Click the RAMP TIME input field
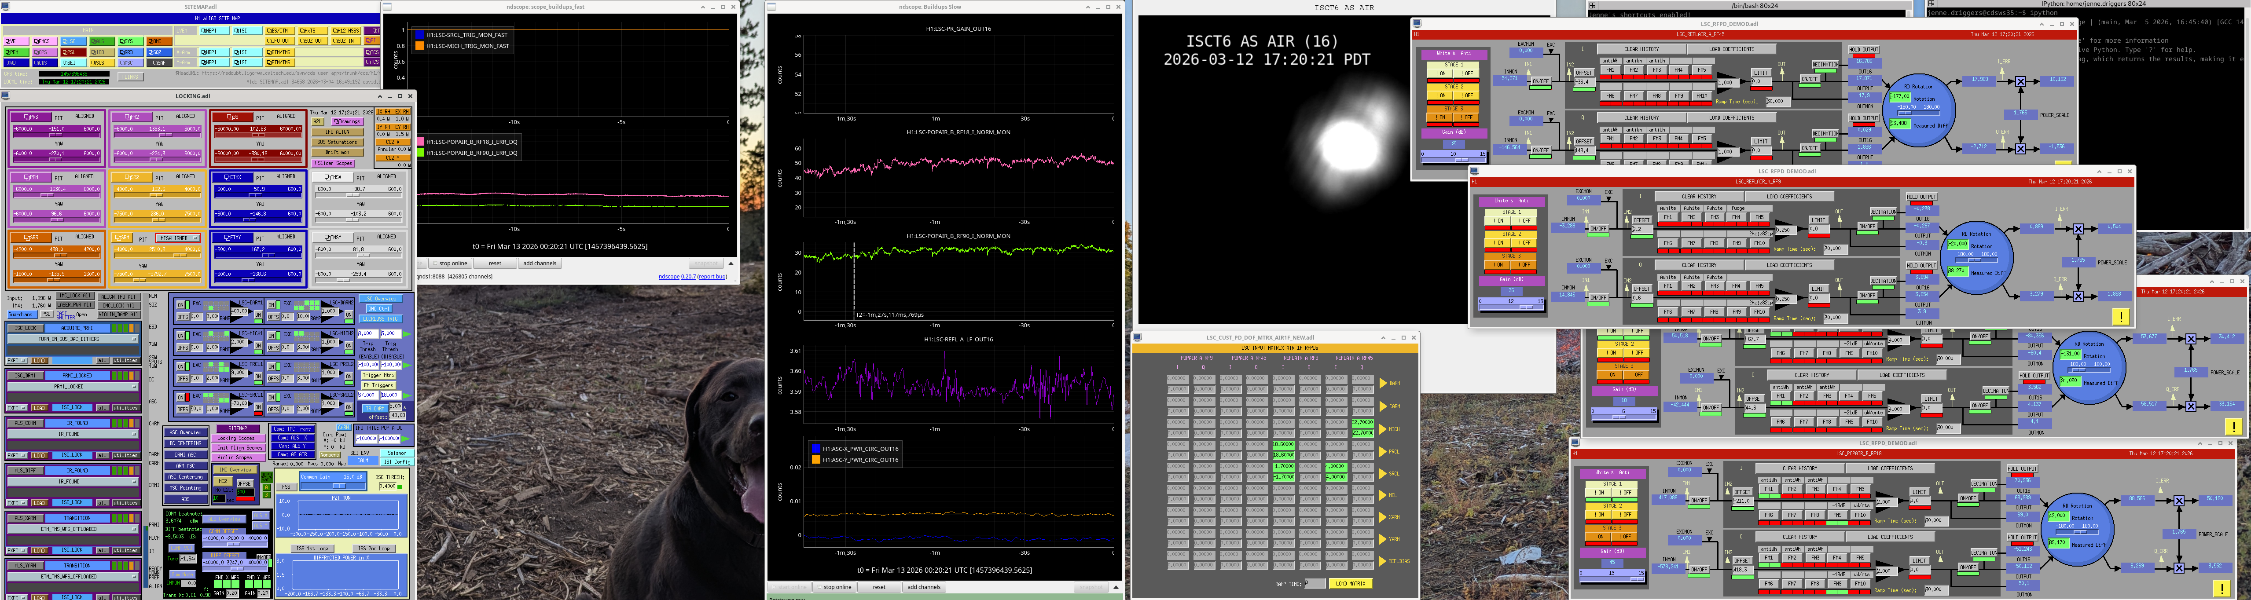2251x600 pixels. point(1314,583)
